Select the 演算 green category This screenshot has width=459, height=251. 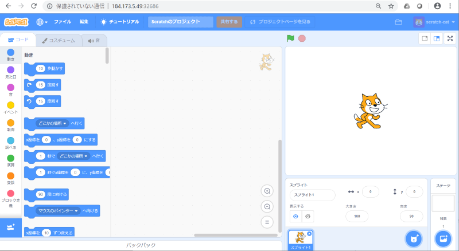[x=10, y=160]
